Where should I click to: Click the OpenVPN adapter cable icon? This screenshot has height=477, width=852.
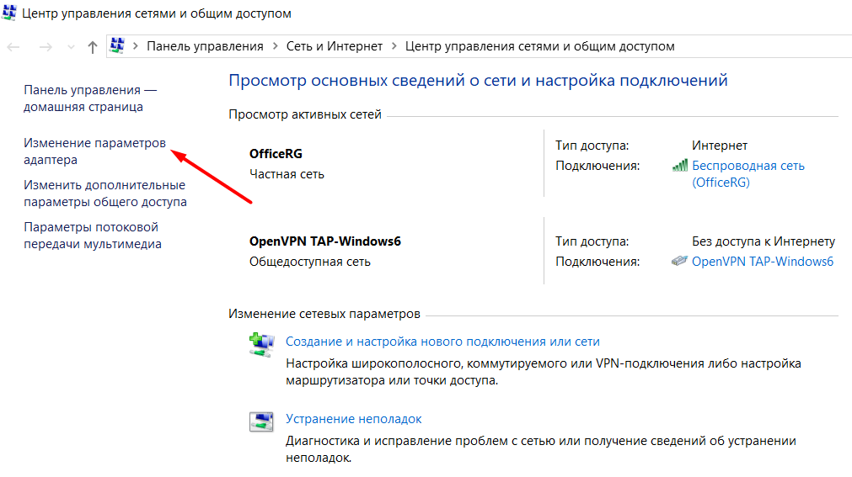[x=679, y=261]
